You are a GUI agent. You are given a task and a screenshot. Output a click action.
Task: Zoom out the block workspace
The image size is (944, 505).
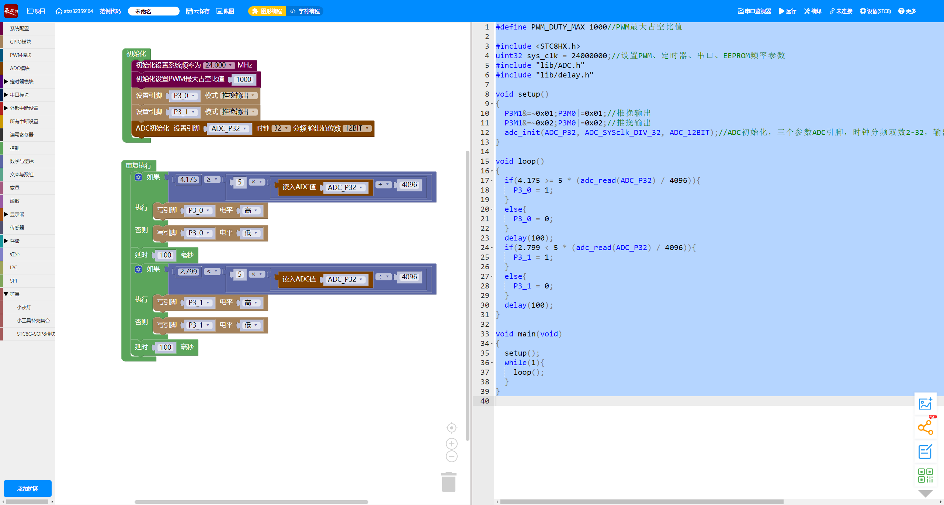[x=451, y=456]
